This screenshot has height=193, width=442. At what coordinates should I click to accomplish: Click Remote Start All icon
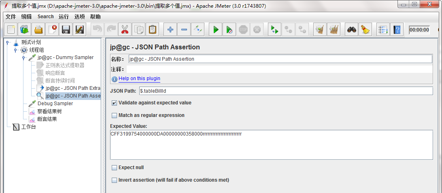(274, 29)
